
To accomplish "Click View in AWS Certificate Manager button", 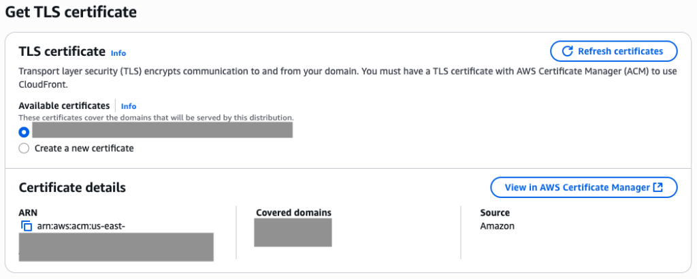I will [x=583, y=188].
